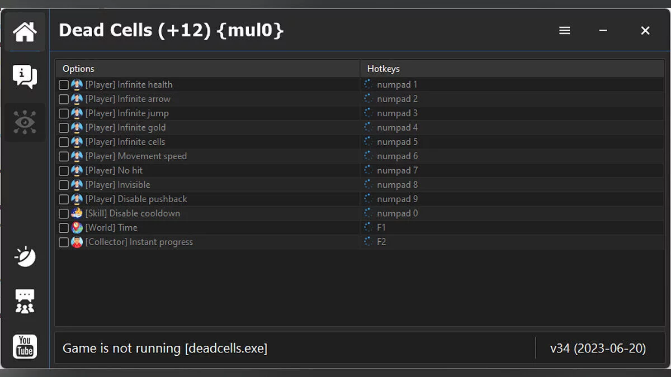Select '[Player] Infinite health' option text
671x377 pixels.
pyautogui.click(x=129, y=85)
